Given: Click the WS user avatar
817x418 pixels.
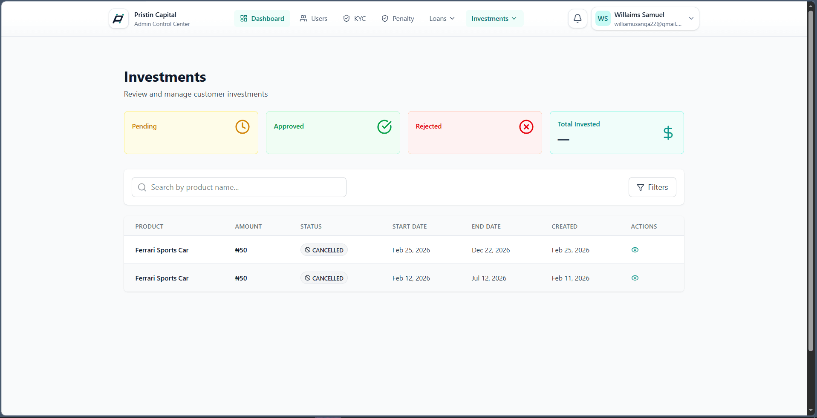Looking at the screenshot, I should point(603,19).
